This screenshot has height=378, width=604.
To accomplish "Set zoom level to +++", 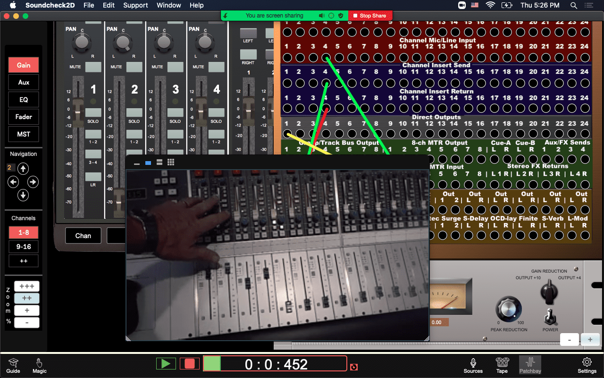I will click(x=27, y=286).
